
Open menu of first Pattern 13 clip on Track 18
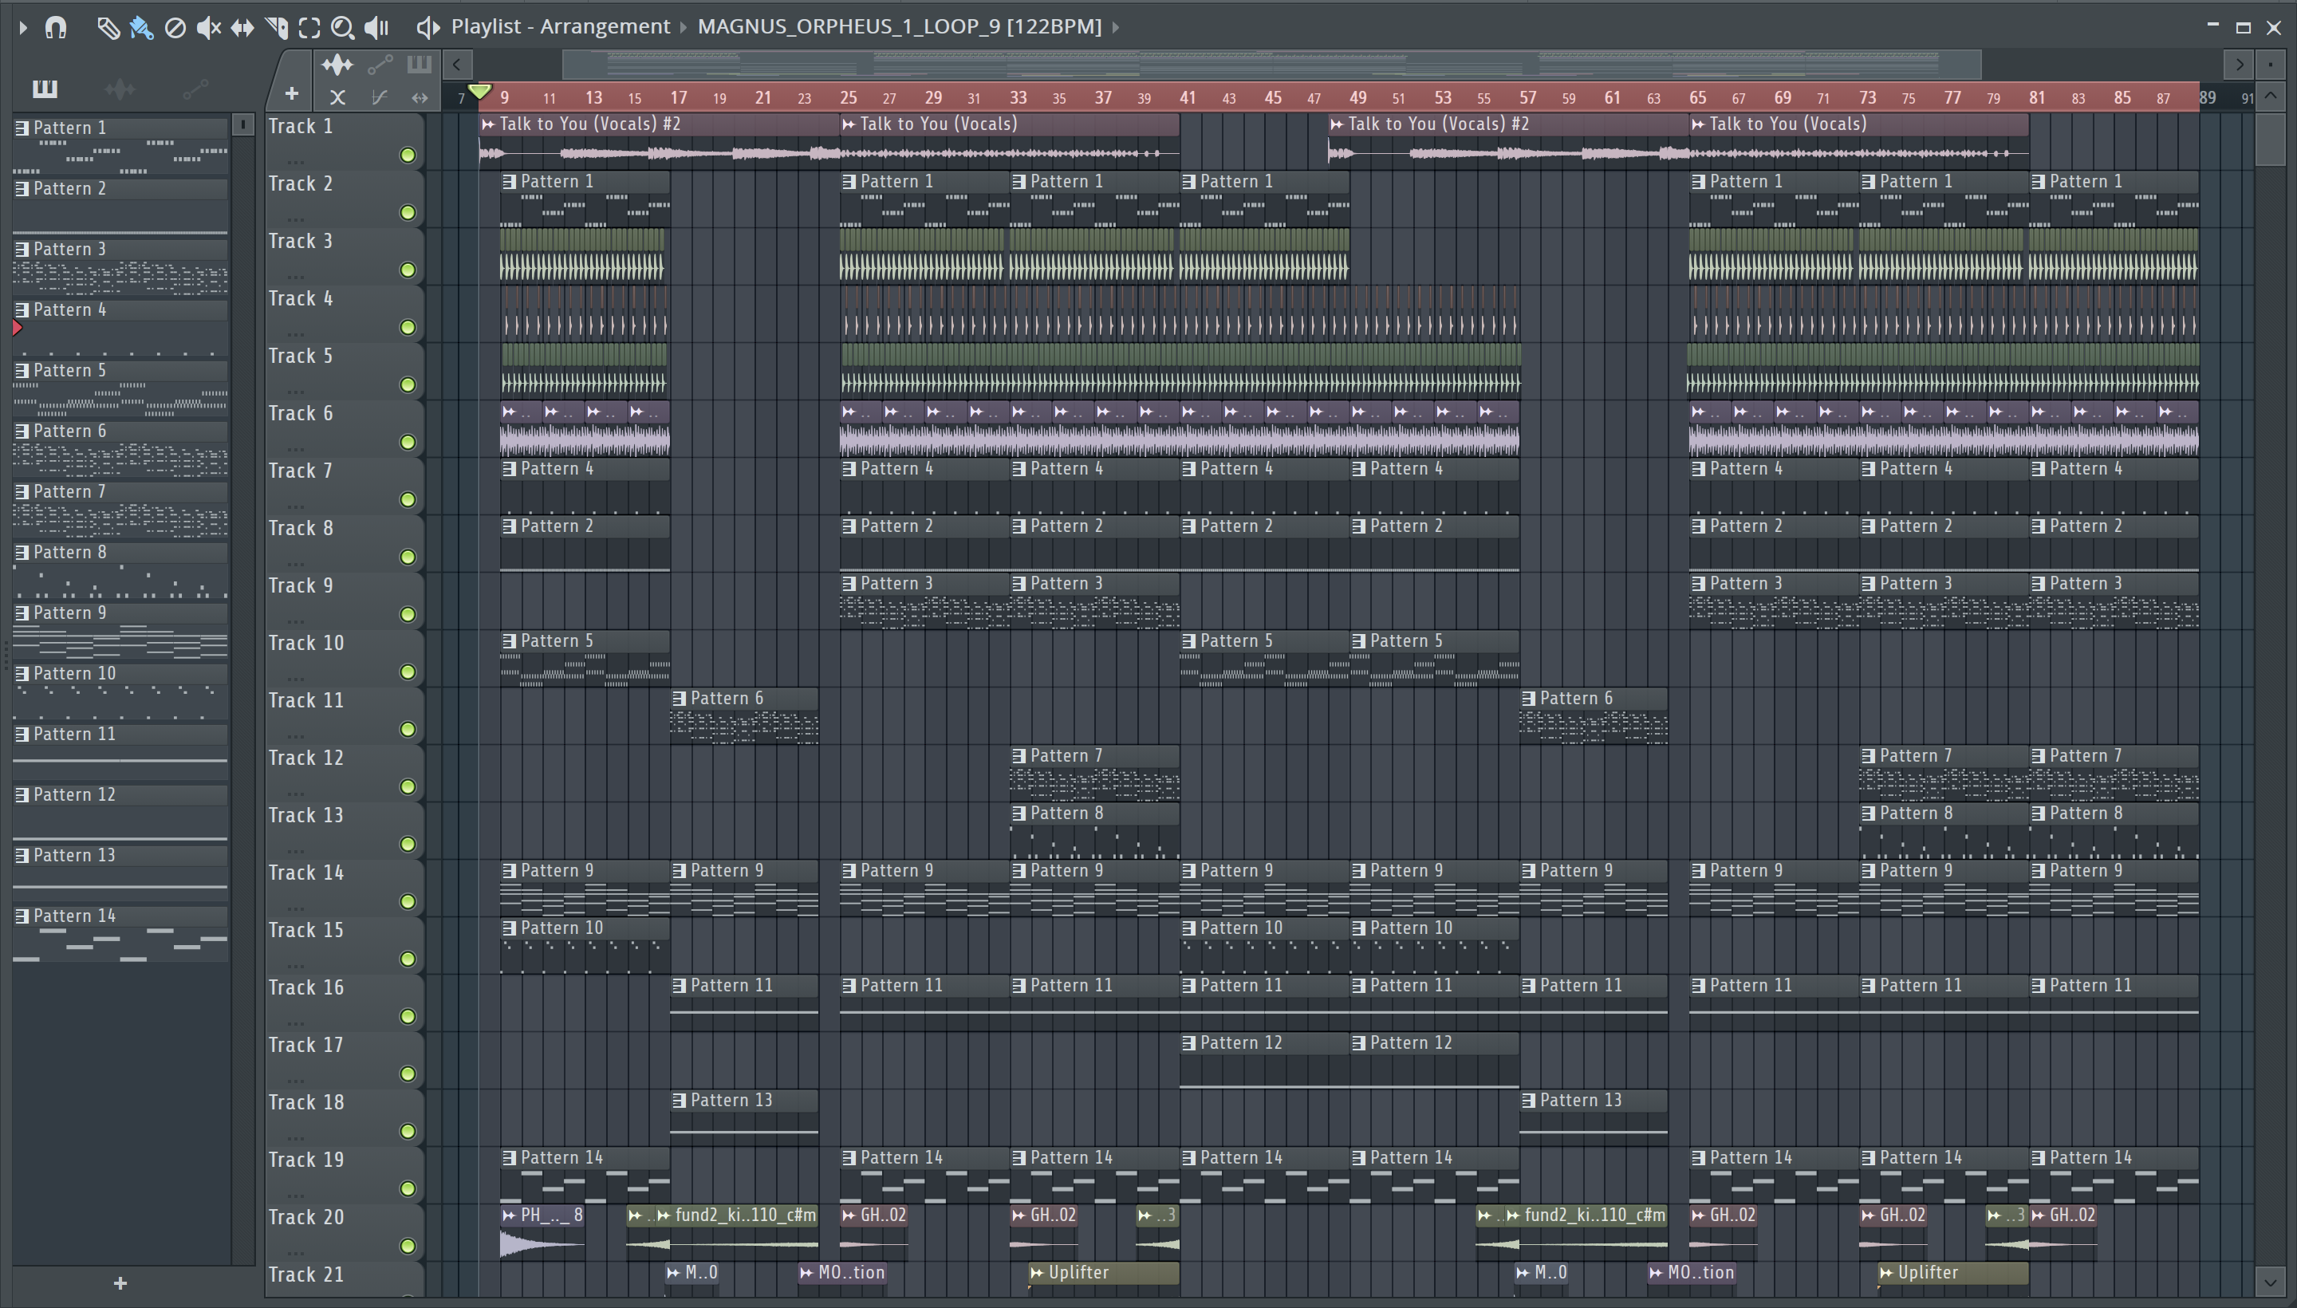(680, 1101)
